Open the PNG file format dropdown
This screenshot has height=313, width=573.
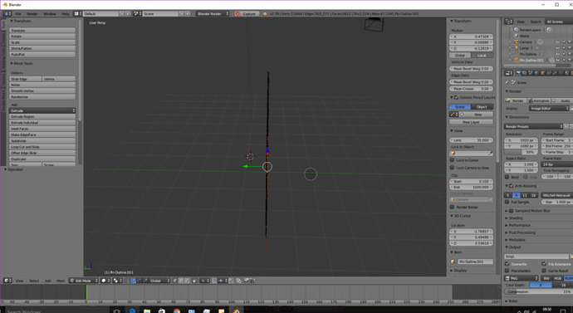pyautogui.click(x=522, y=278)
